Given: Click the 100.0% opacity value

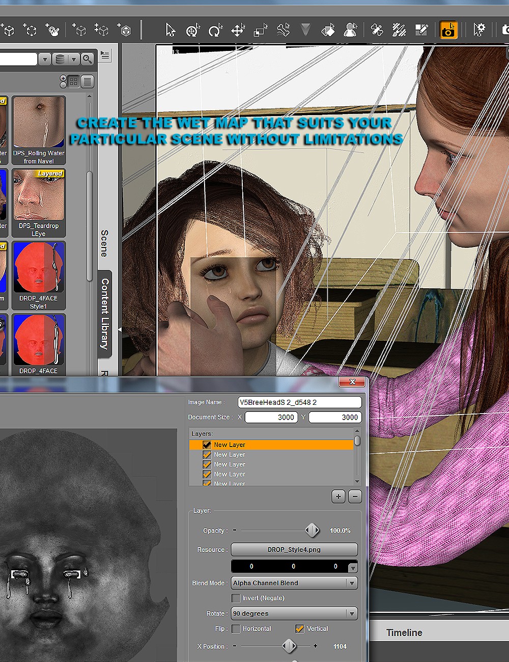Looking at the screenshot, I should (340, 531).
